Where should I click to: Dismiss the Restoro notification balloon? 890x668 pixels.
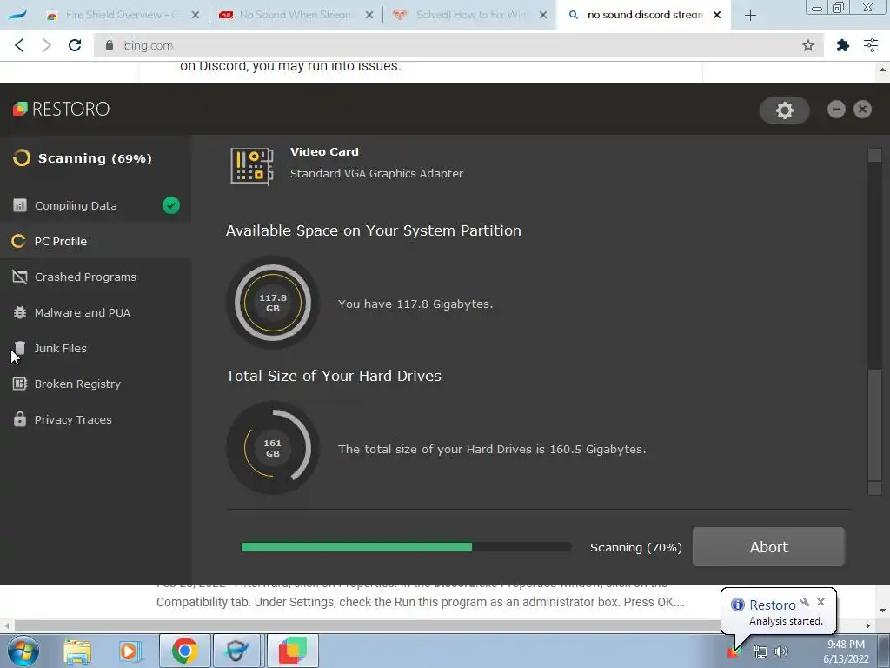[820, 602]
